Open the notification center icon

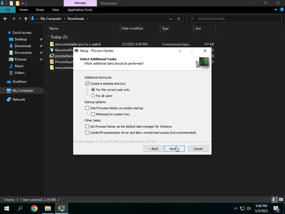tap(276, 208)
